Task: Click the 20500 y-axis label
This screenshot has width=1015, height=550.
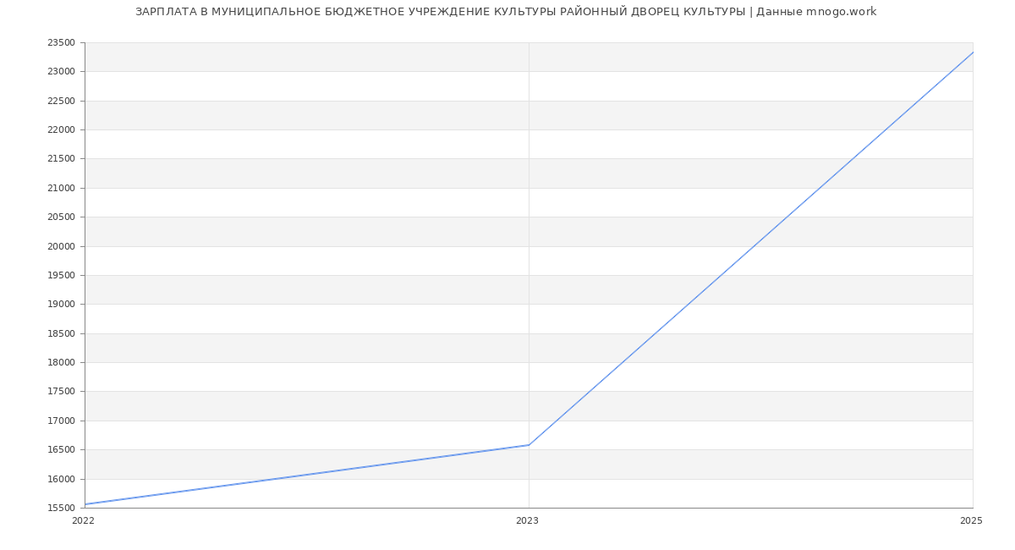Action: coord(62,217)
